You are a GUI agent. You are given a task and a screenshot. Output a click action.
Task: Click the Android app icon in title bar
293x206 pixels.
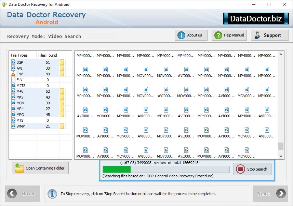[4, 4]
